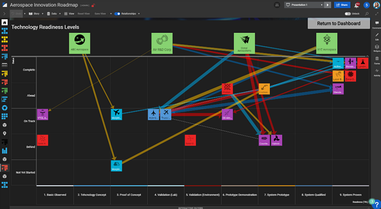
Task: Select the Air R&D Corp card
Action: (x=162, y=43)
